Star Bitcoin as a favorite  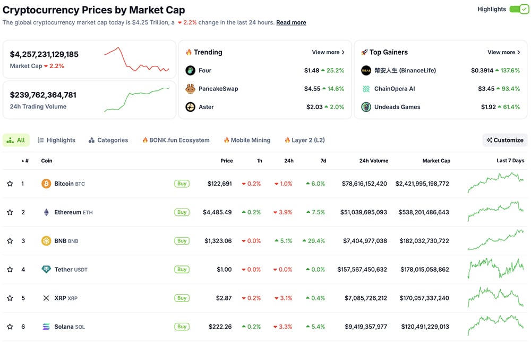[10, 183]
